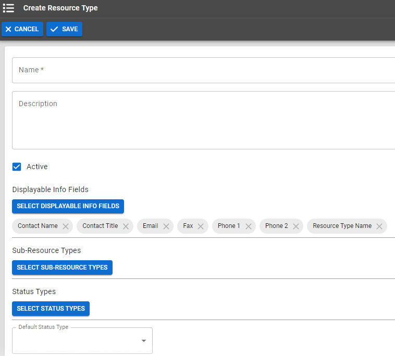Uncheck the Active checkbox
Image resolution: width=395 pixels, height=356 pixels.
pos(17,167)
